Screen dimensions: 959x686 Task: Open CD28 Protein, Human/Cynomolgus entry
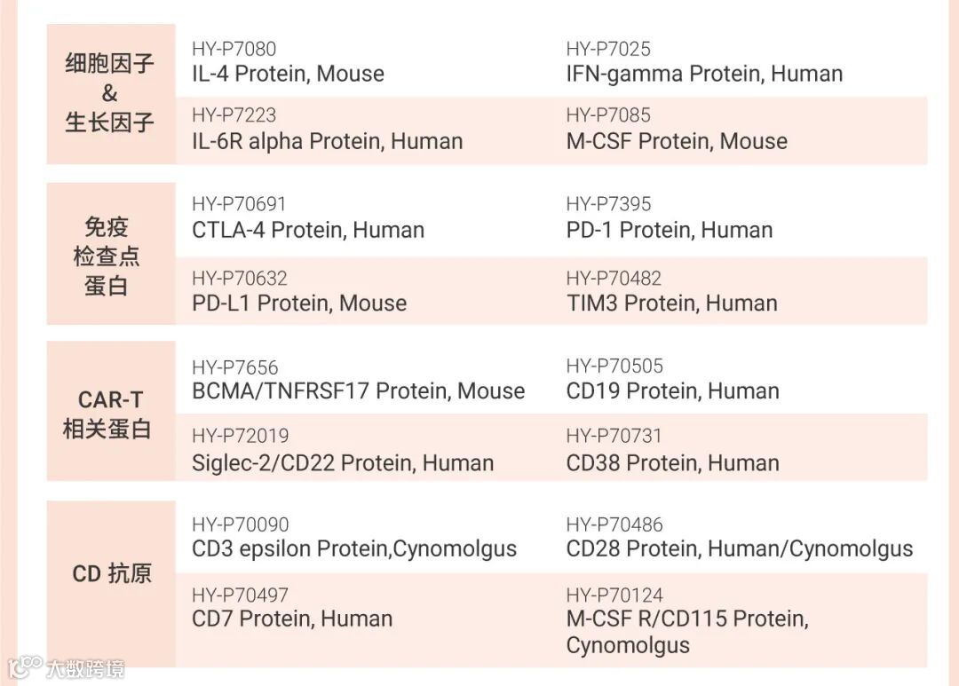click(x=740, y=549)
